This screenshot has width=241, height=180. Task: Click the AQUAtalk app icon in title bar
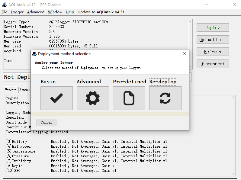point(4,5)
